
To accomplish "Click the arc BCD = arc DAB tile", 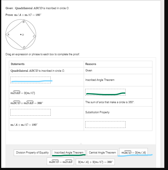I will click(x=60, y=161).
